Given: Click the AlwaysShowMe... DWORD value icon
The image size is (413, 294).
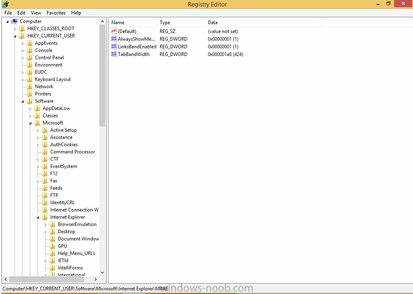Looking at the screenshot, I should (x=113, y=39).
